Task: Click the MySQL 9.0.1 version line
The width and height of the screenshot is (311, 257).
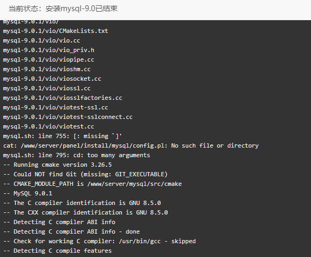Action: pos(28,193)
